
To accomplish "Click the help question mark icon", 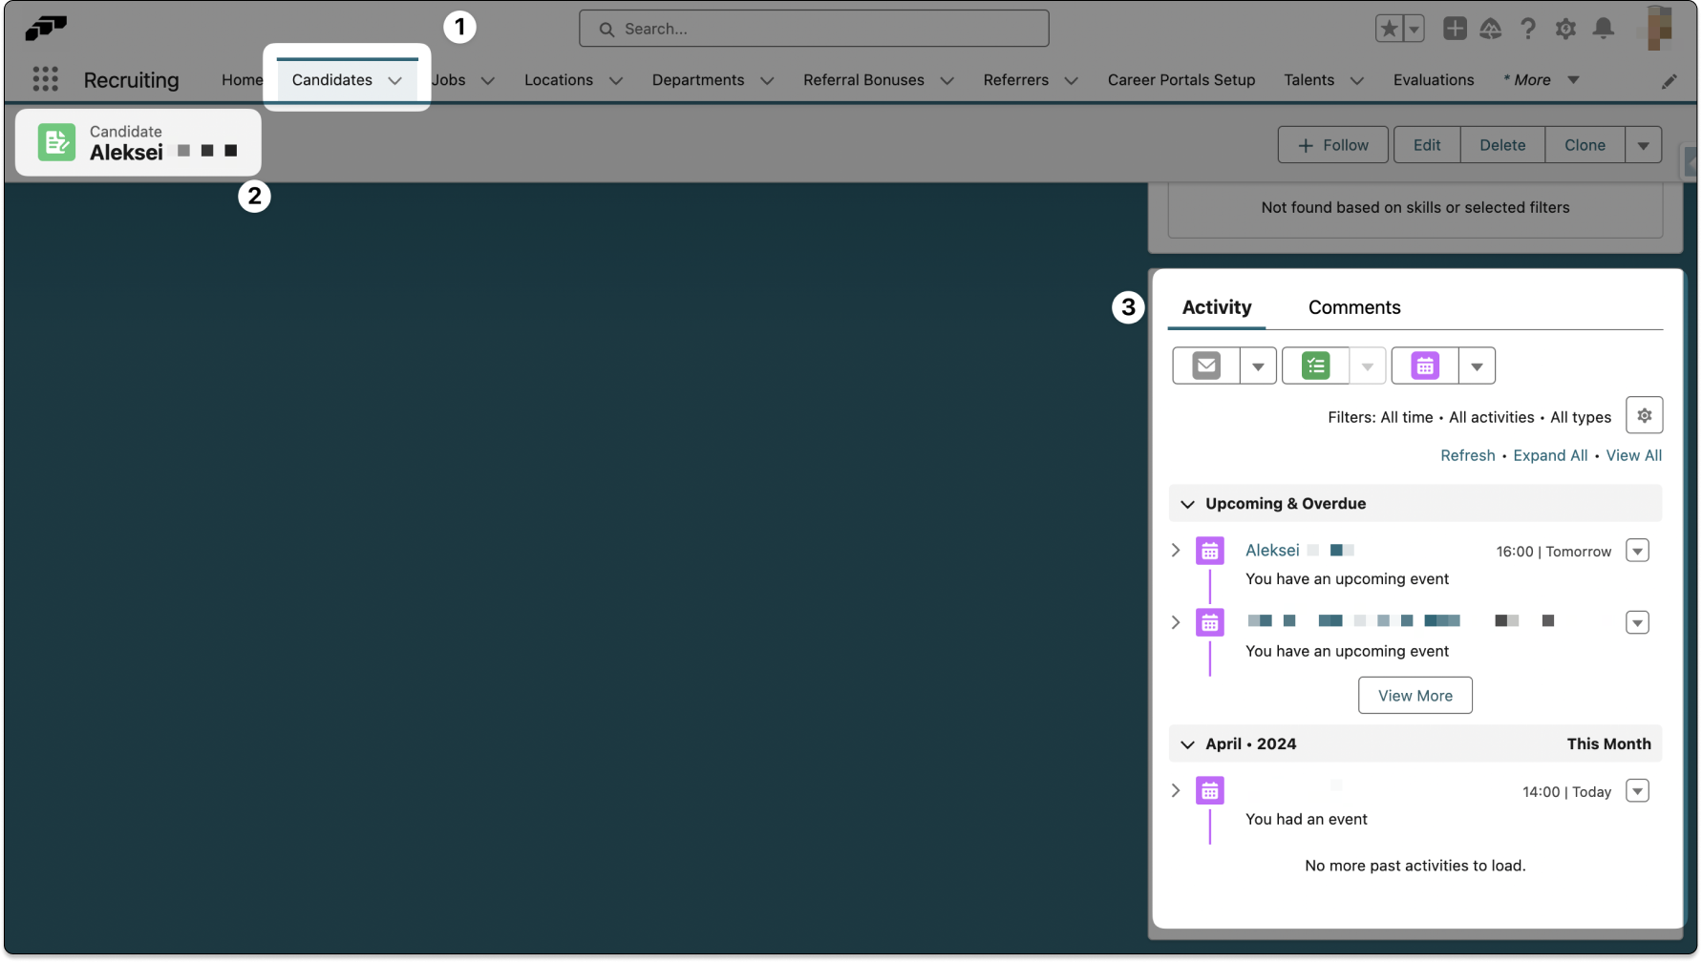I will click(1527, 29).
